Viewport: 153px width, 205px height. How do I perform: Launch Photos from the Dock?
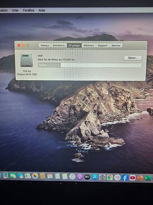click(x=35, y=176)
